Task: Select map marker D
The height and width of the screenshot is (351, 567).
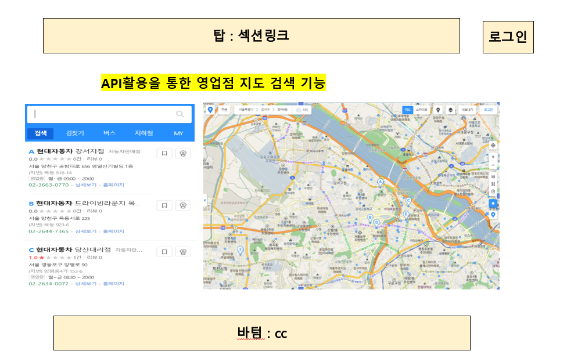Action: point(376,223)
